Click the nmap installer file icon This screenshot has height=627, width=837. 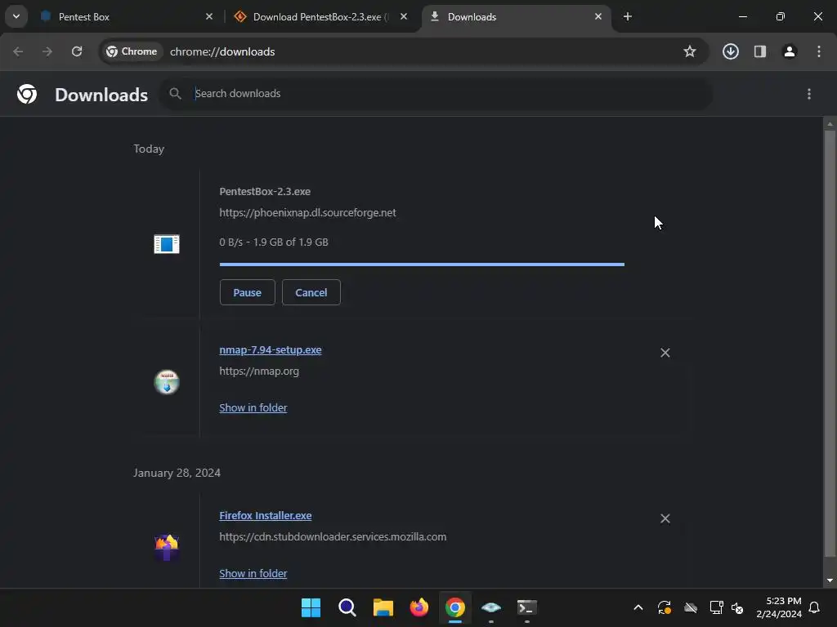tap(167, 382)
